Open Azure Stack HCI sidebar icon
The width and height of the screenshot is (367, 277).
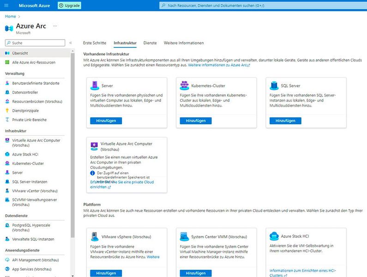point(7,154)
